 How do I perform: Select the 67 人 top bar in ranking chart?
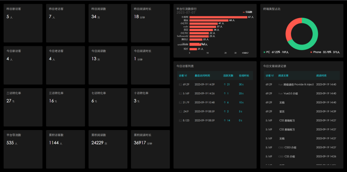tap(218, 17)
